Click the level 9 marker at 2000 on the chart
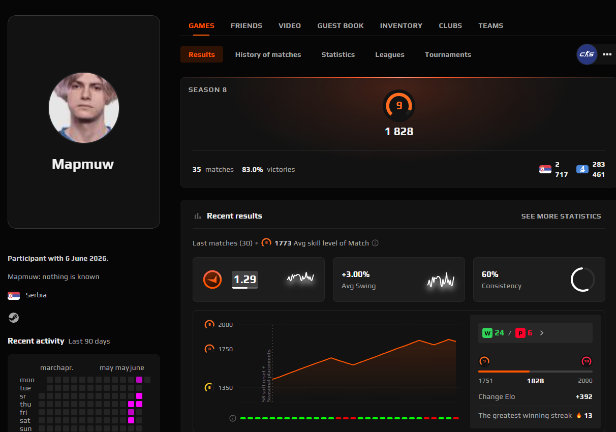 209,324
